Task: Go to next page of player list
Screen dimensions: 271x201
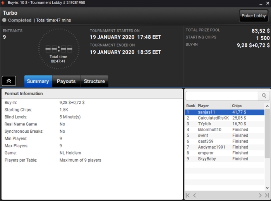Action: (x=260, y=195)
